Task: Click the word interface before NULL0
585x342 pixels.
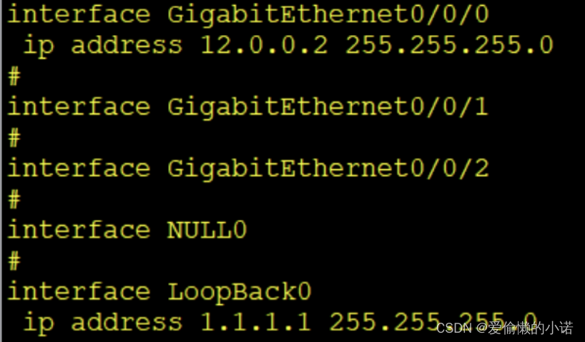Action: click(79, 230)
